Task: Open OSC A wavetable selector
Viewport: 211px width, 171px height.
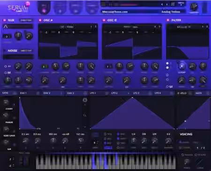Action: (67, 27)
